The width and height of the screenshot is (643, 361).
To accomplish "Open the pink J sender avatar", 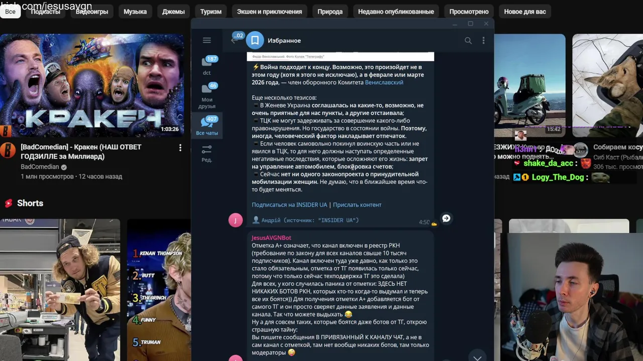I will pyautogui.click(x=236, y=220).
